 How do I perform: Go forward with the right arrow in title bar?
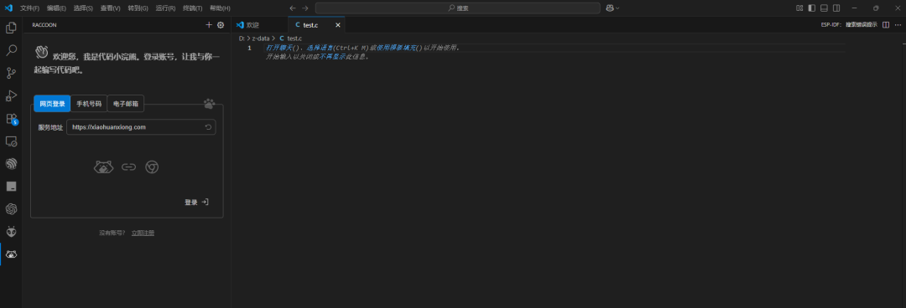(305, 8)
